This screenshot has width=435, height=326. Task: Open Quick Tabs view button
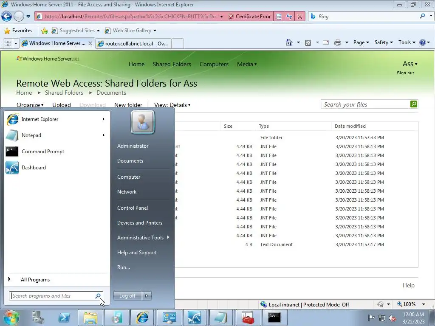coord(8,43)
